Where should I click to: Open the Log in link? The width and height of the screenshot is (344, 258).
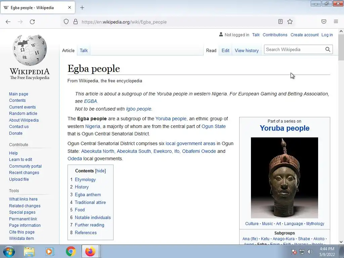point(327,35)
